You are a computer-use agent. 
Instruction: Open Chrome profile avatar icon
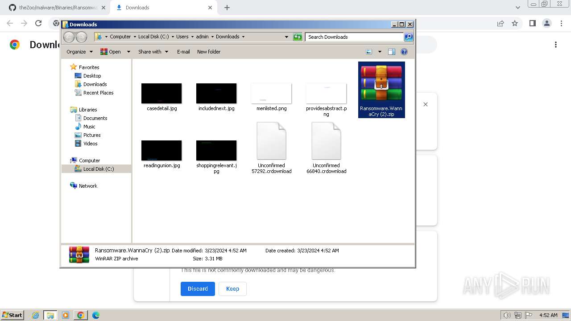(x=546, y=23)
